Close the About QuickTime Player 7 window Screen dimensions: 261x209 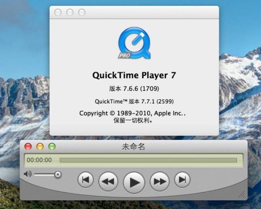click(x=58, y=12)
